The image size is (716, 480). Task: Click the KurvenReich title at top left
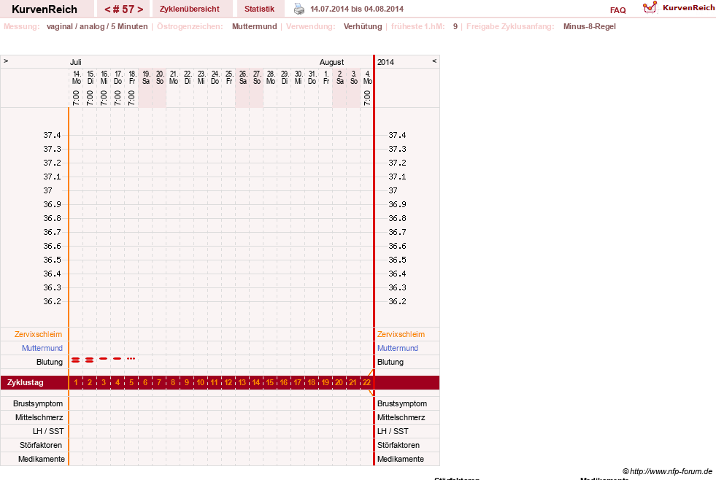click(x=45, y=9)
